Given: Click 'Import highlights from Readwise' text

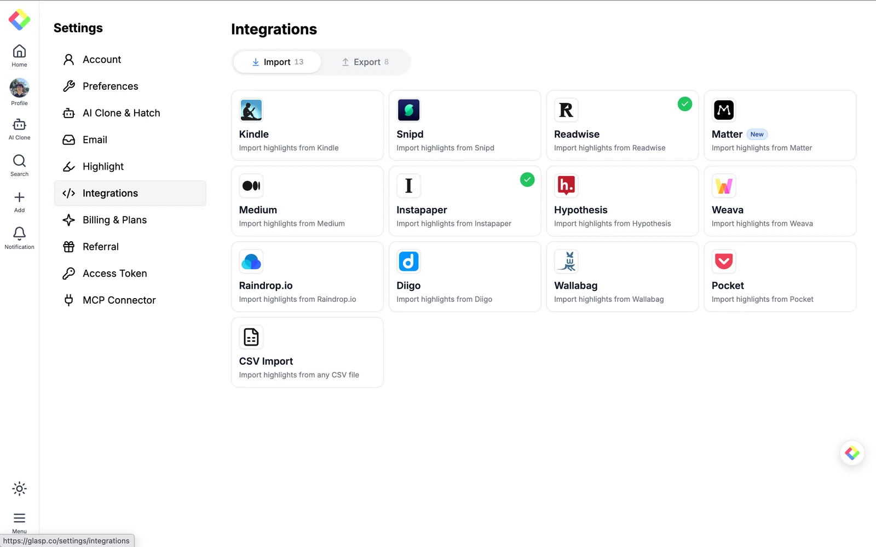Looking at the screenshot, I should 609,148.
